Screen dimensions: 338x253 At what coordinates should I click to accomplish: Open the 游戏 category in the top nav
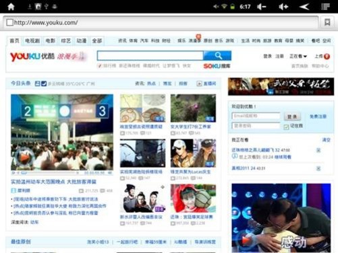pyautogui.click(x=230, y=40)
